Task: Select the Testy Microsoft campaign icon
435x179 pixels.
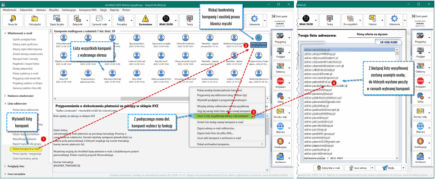Action: point(162,55)
